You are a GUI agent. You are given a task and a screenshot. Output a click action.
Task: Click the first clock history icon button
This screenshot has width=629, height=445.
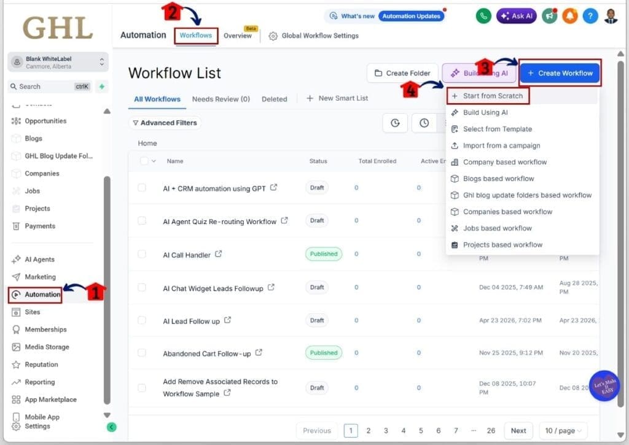coord(395,123)
